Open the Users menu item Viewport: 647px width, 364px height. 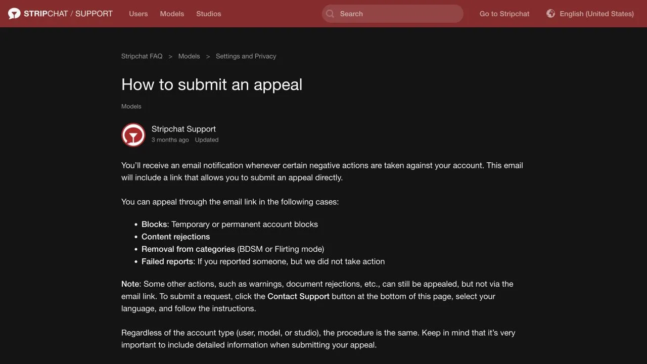138,14
